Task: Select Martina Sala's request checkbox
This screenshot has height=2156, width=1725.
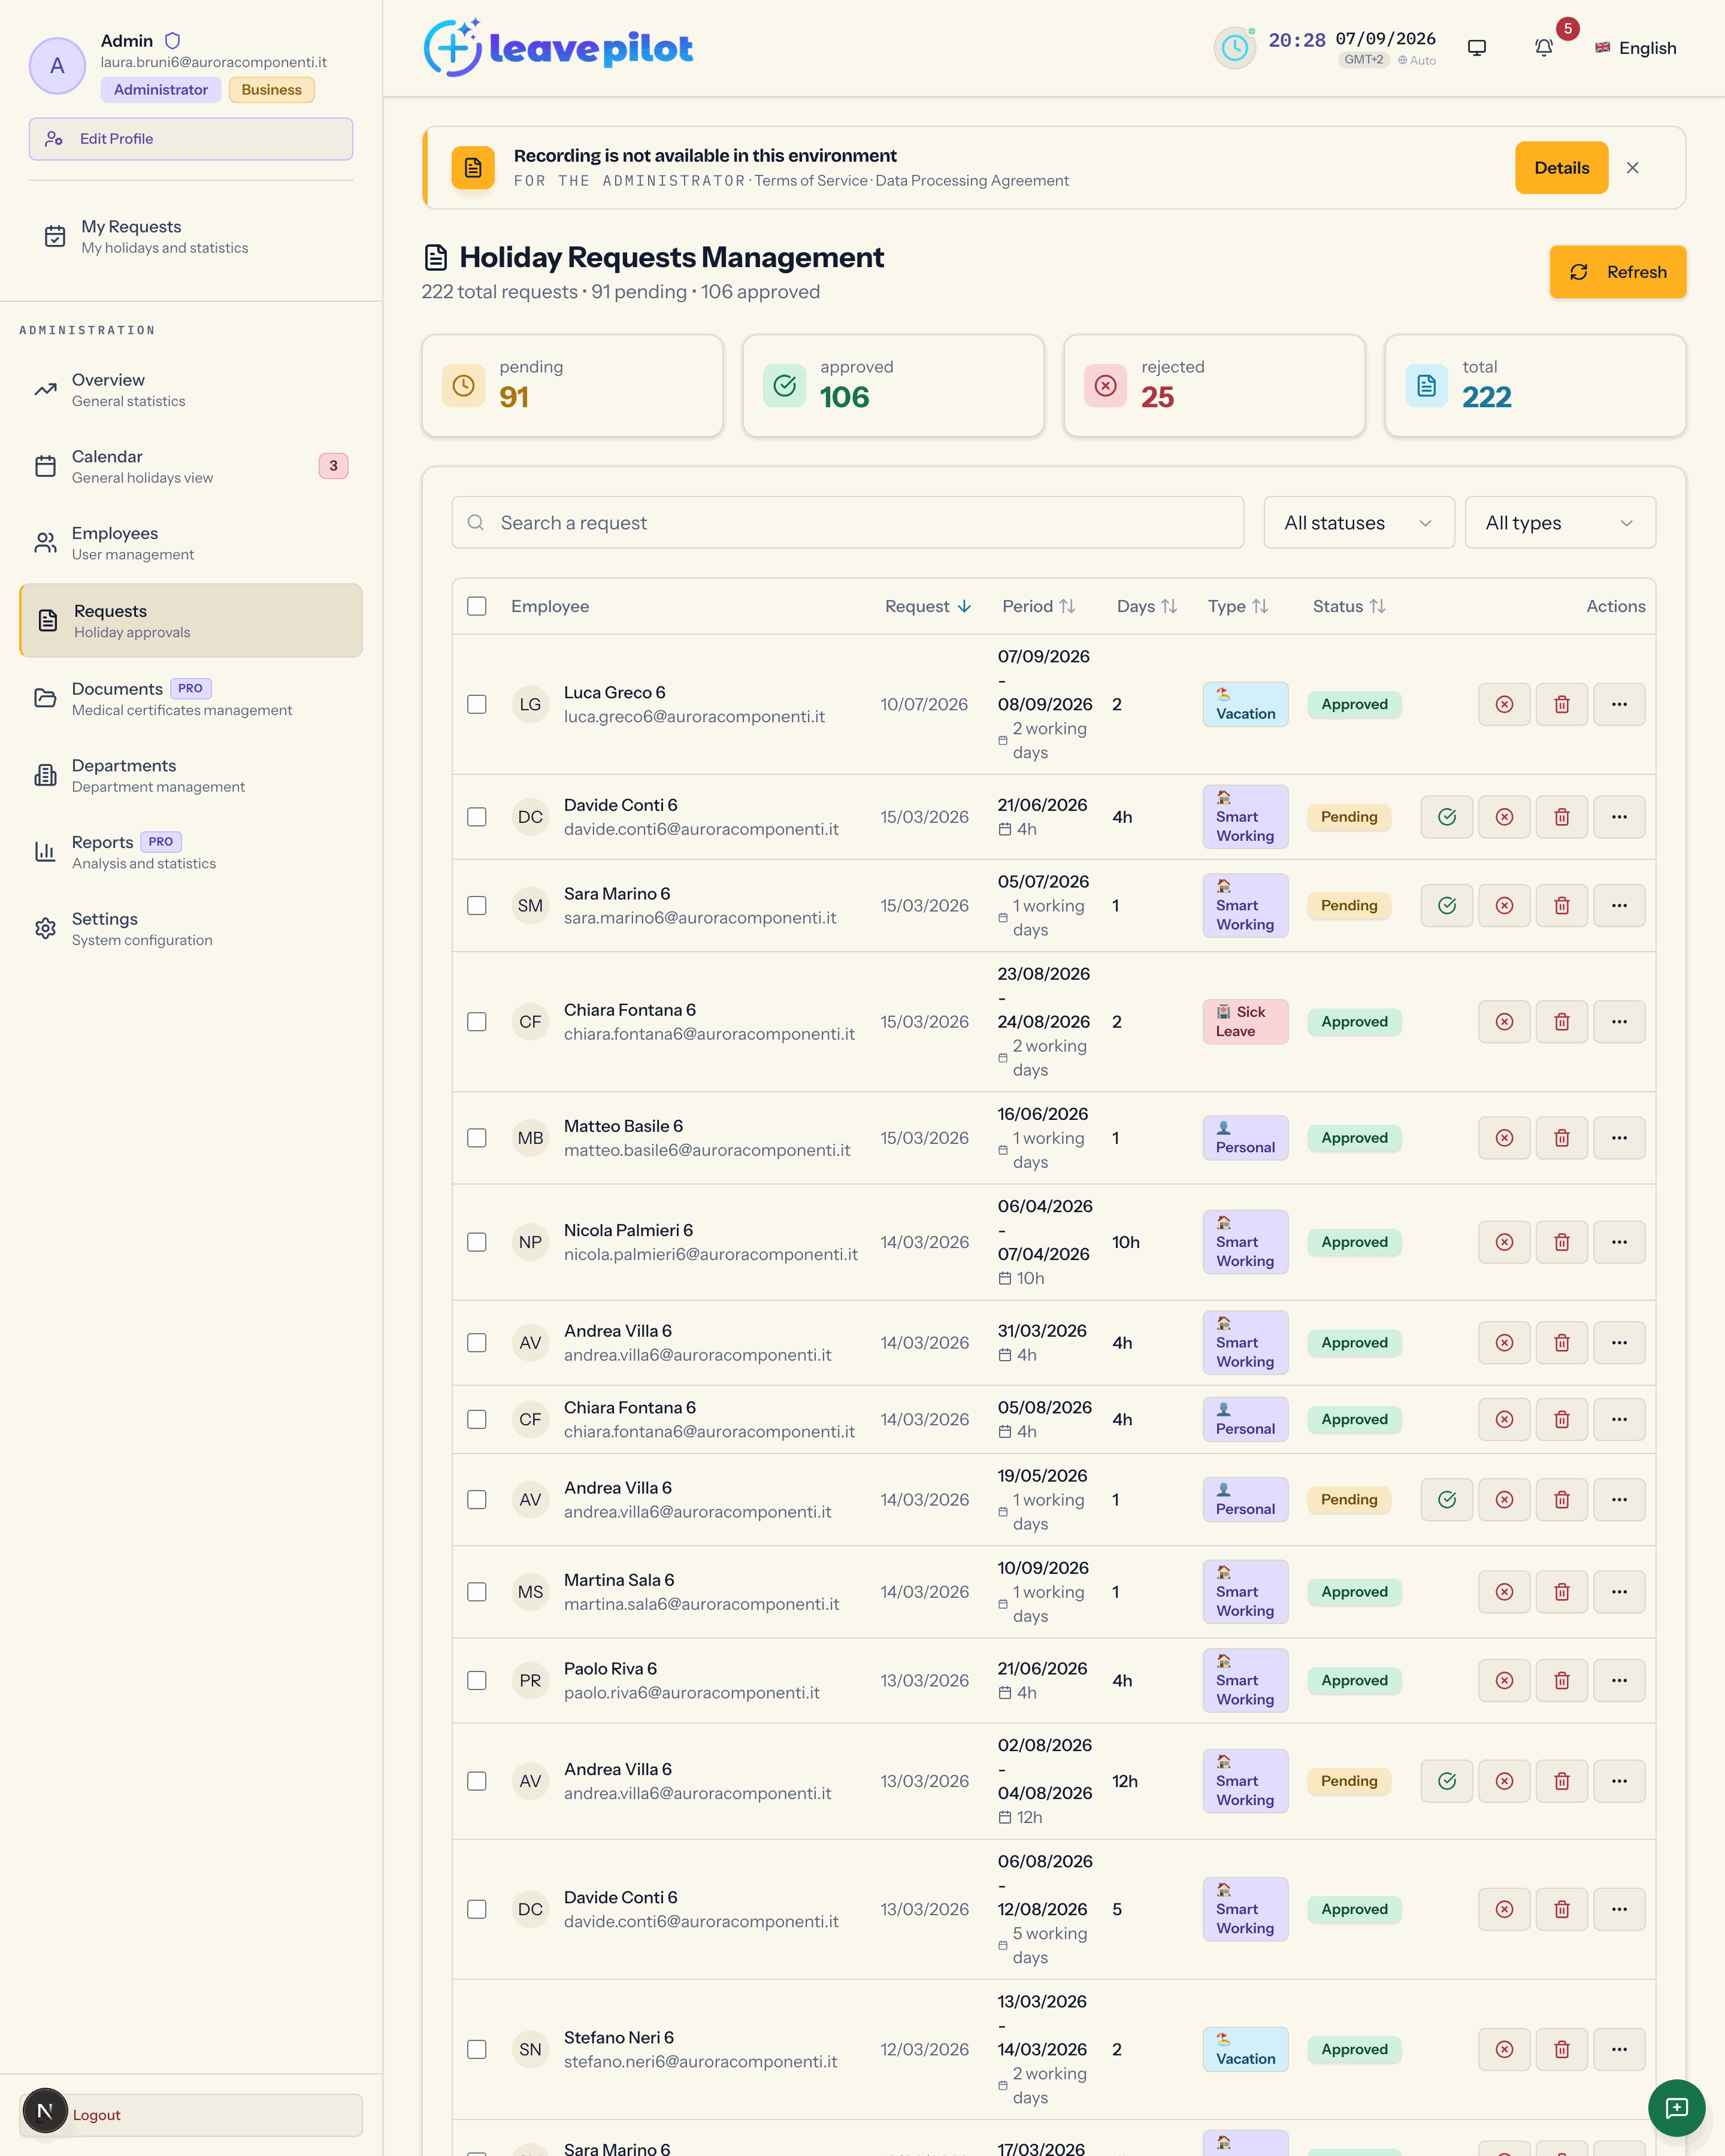Action: (477, 1592)
